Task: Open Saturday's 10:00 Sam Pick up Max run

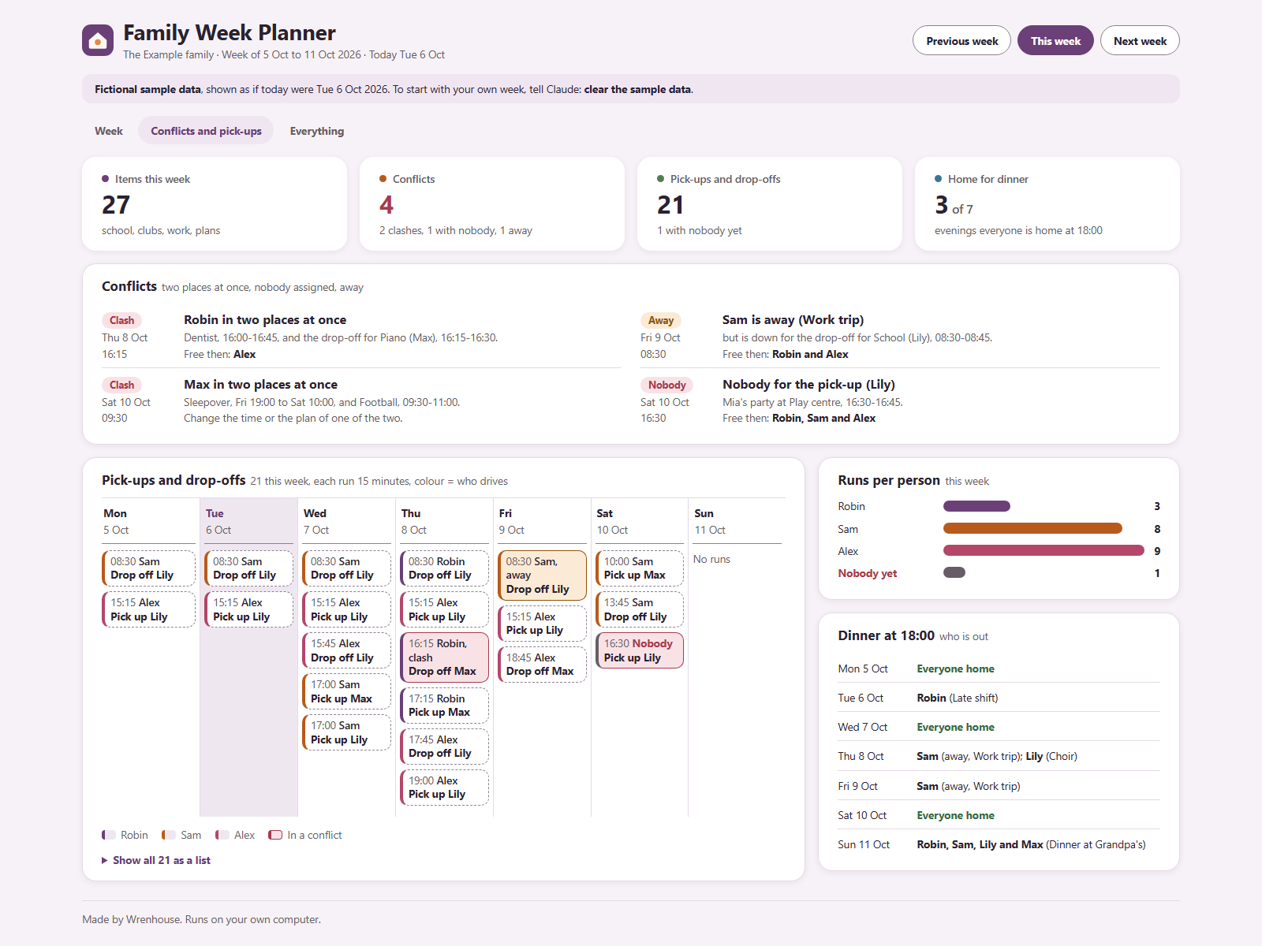Action: coord(640,568)
